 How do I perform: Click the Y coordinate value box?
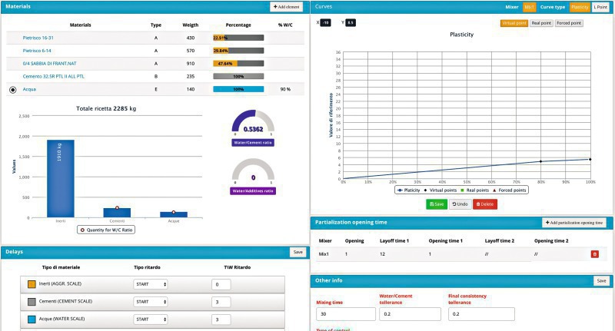point(351,23)
